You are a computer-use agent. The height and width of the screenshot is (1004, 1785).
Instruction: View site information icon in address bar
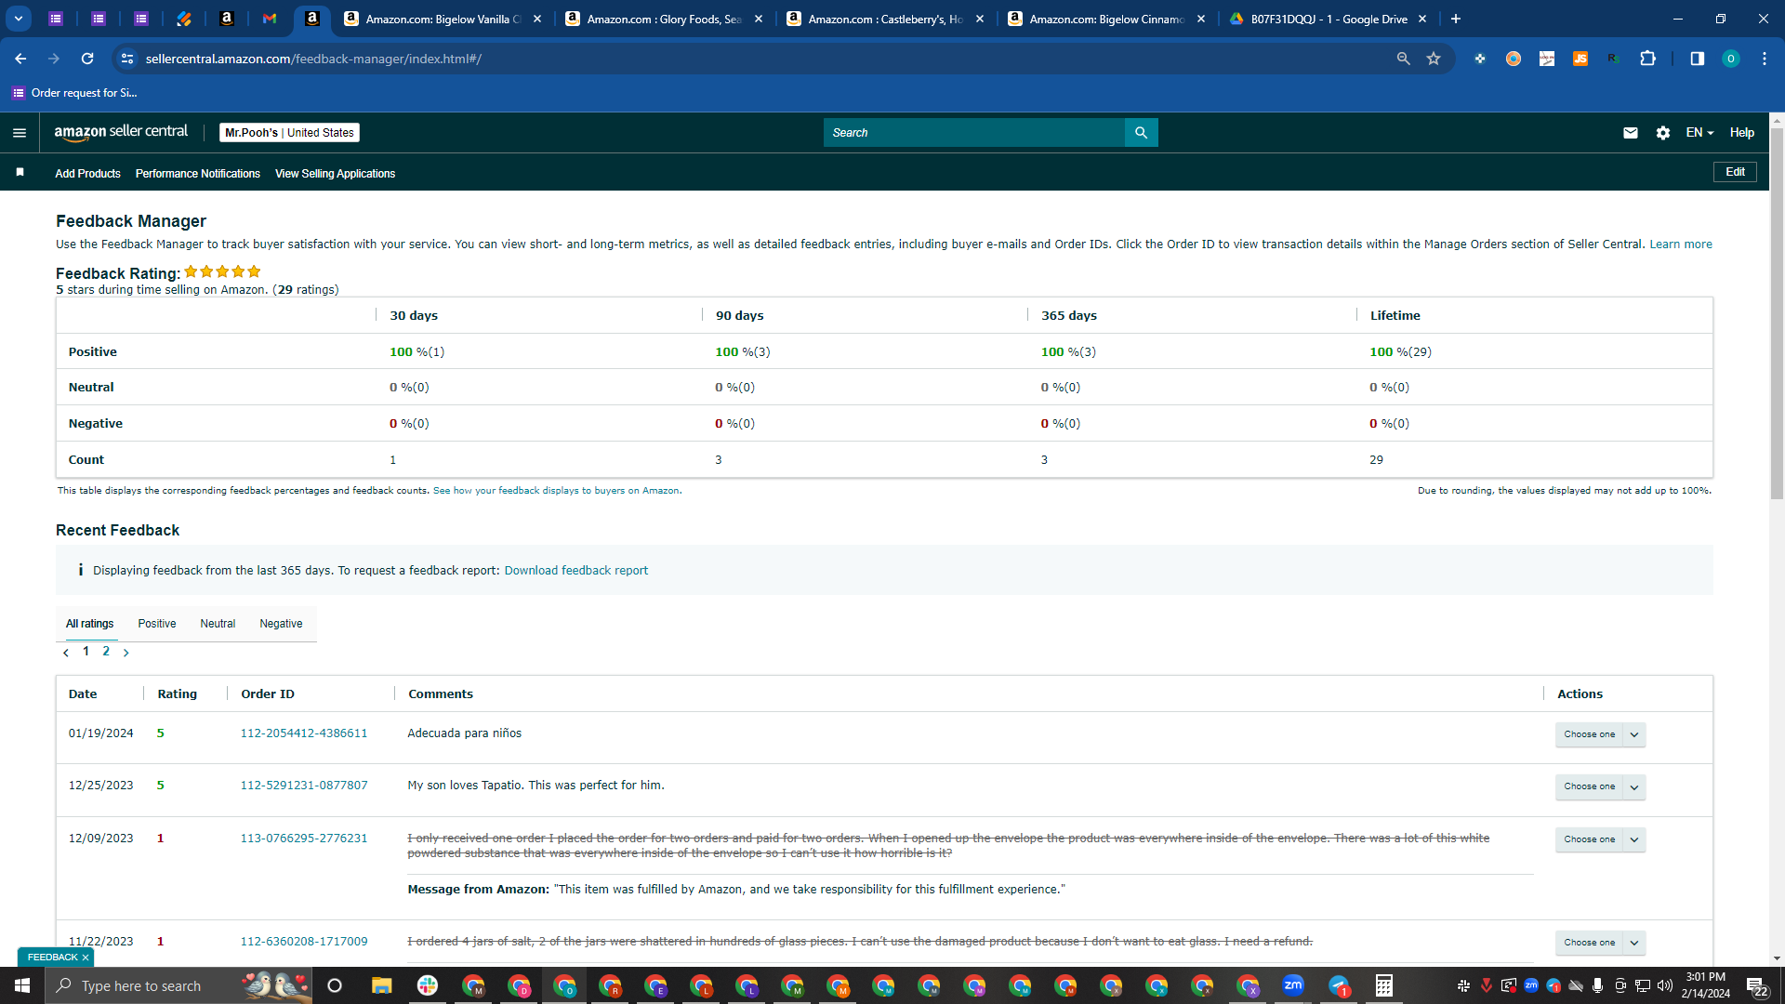[127, 59]
